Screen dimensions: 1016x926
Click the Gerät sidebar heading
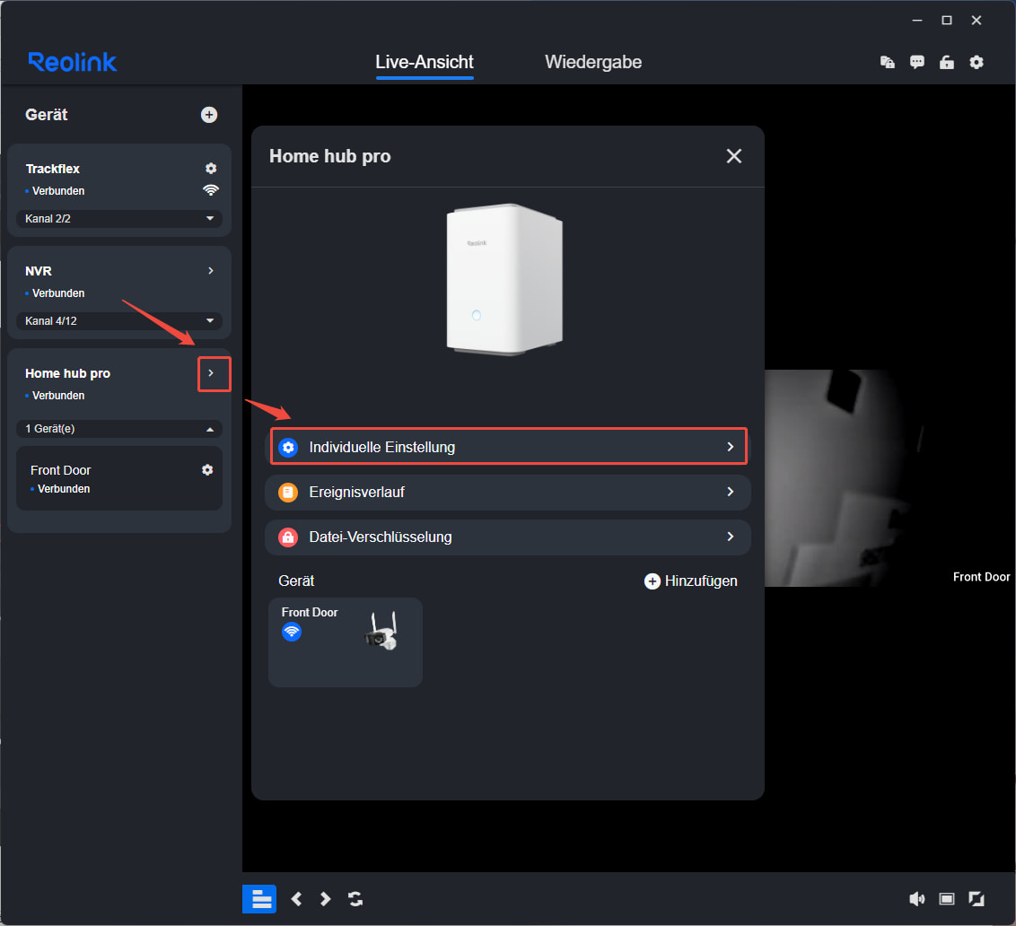46,115
